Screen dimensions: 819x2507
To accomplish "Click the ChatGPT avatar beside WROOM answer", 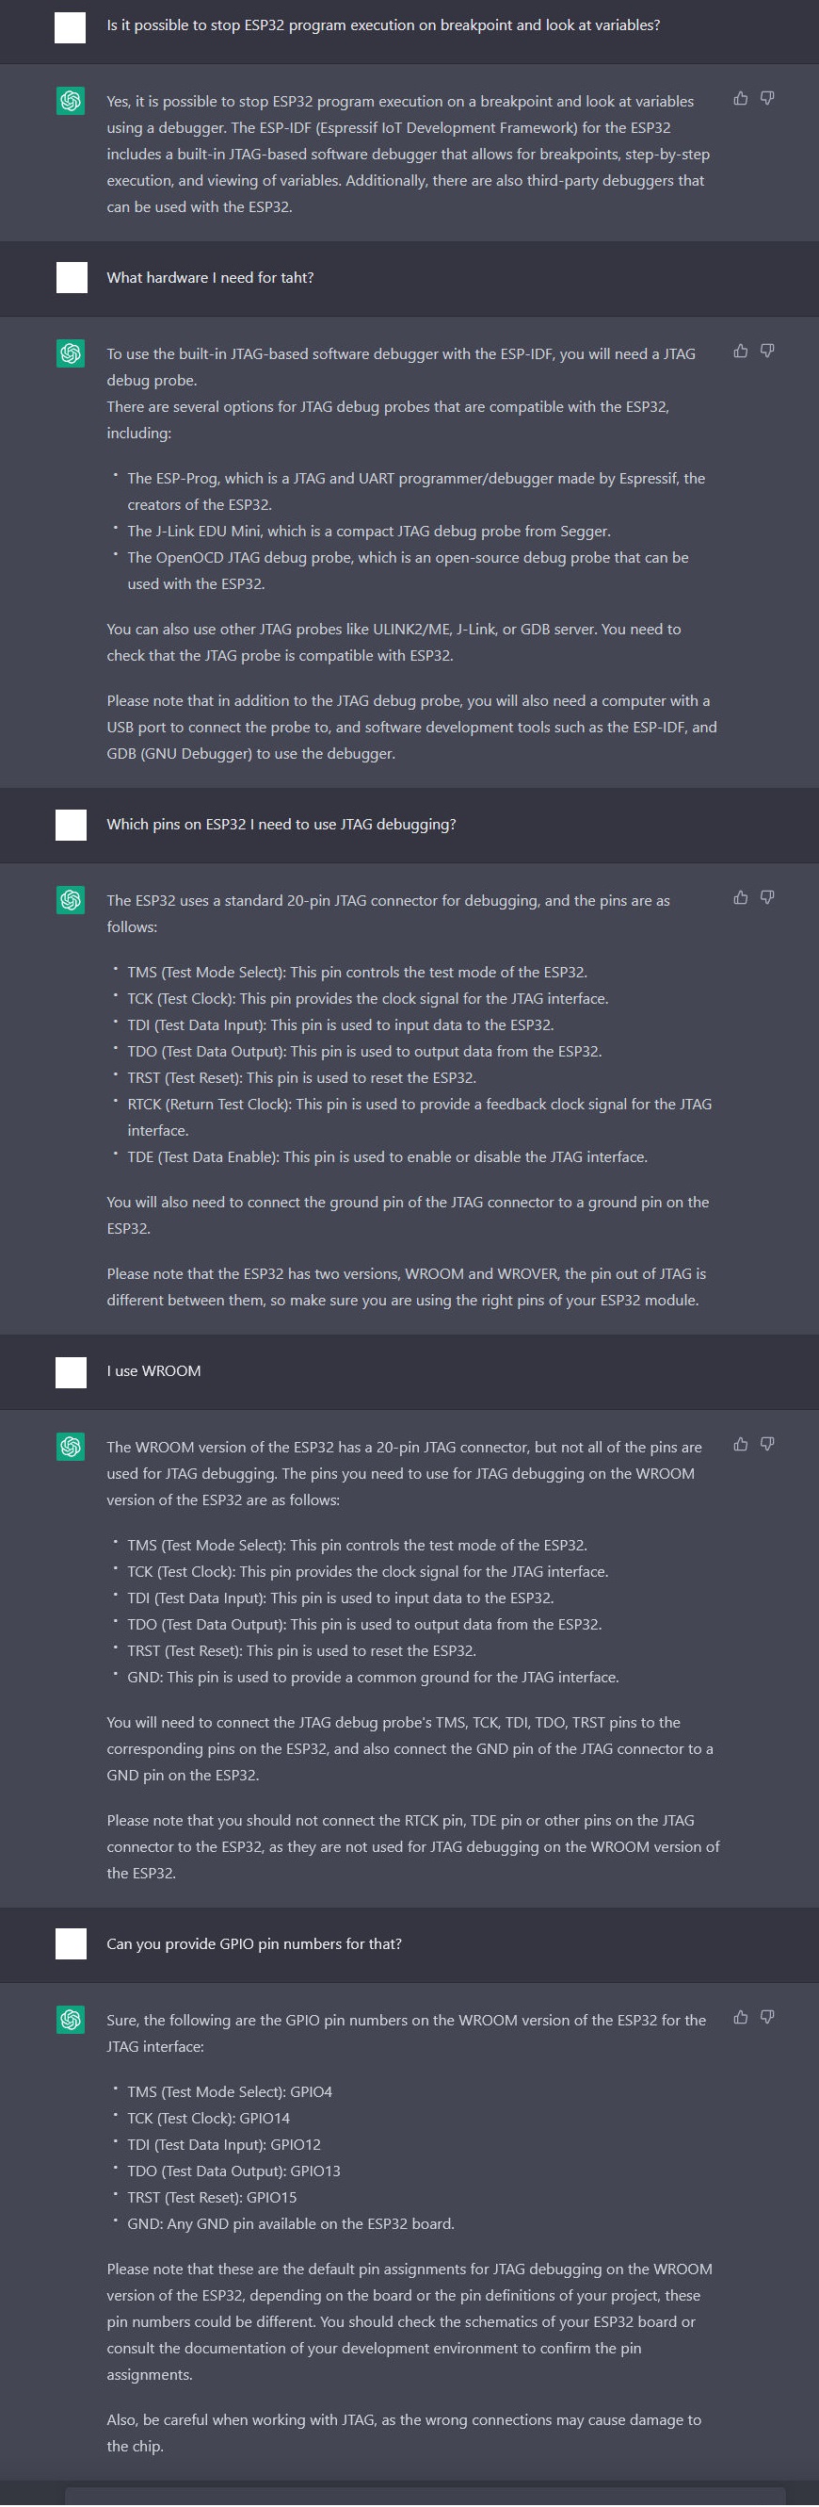I will point(71,1447).
